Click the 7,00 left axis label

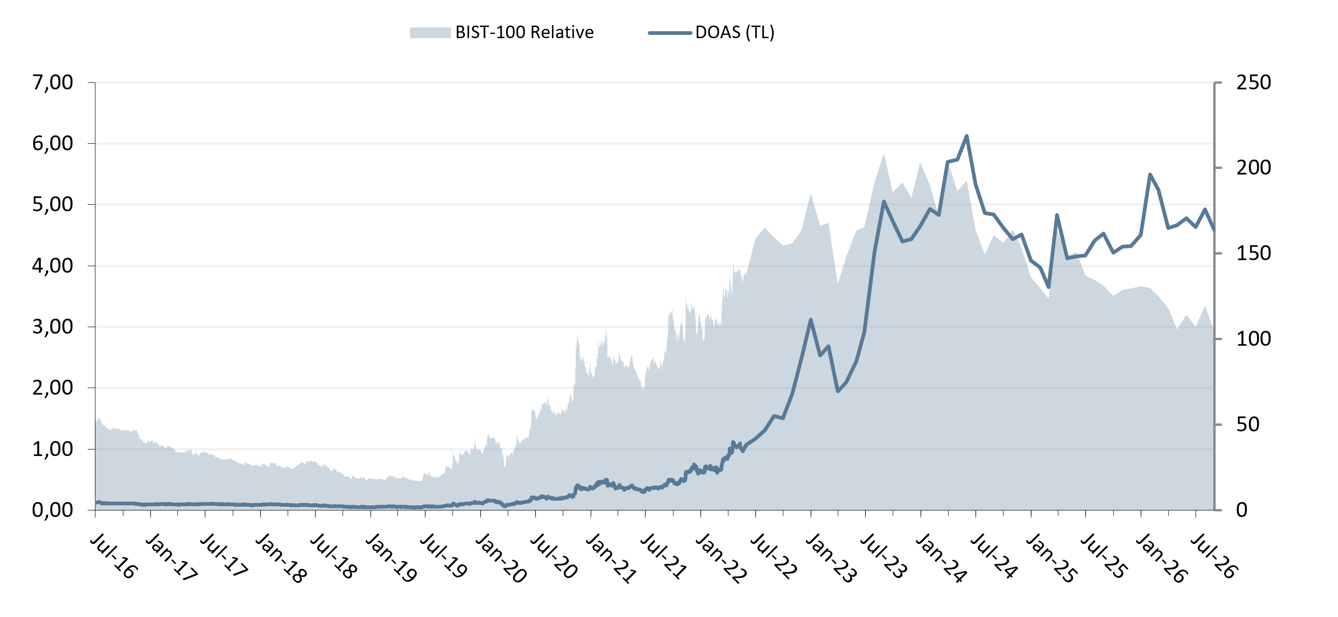point(53,82)
